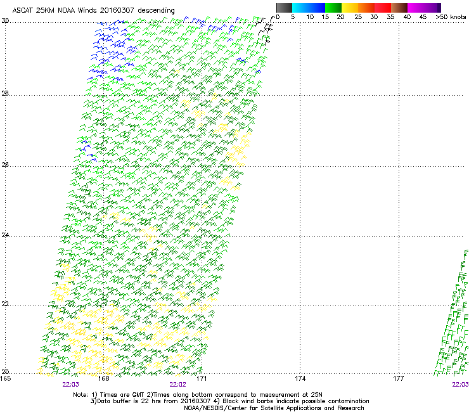The image size is (469, 412).
Task: Pick the cyan-to-blue 5–15 knots color segment
Action: click(x=309, y=8)
